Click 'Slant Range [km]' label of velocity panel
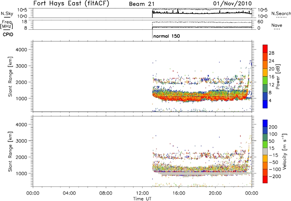This screenshot has height=201, width=291. pos(10,151)
